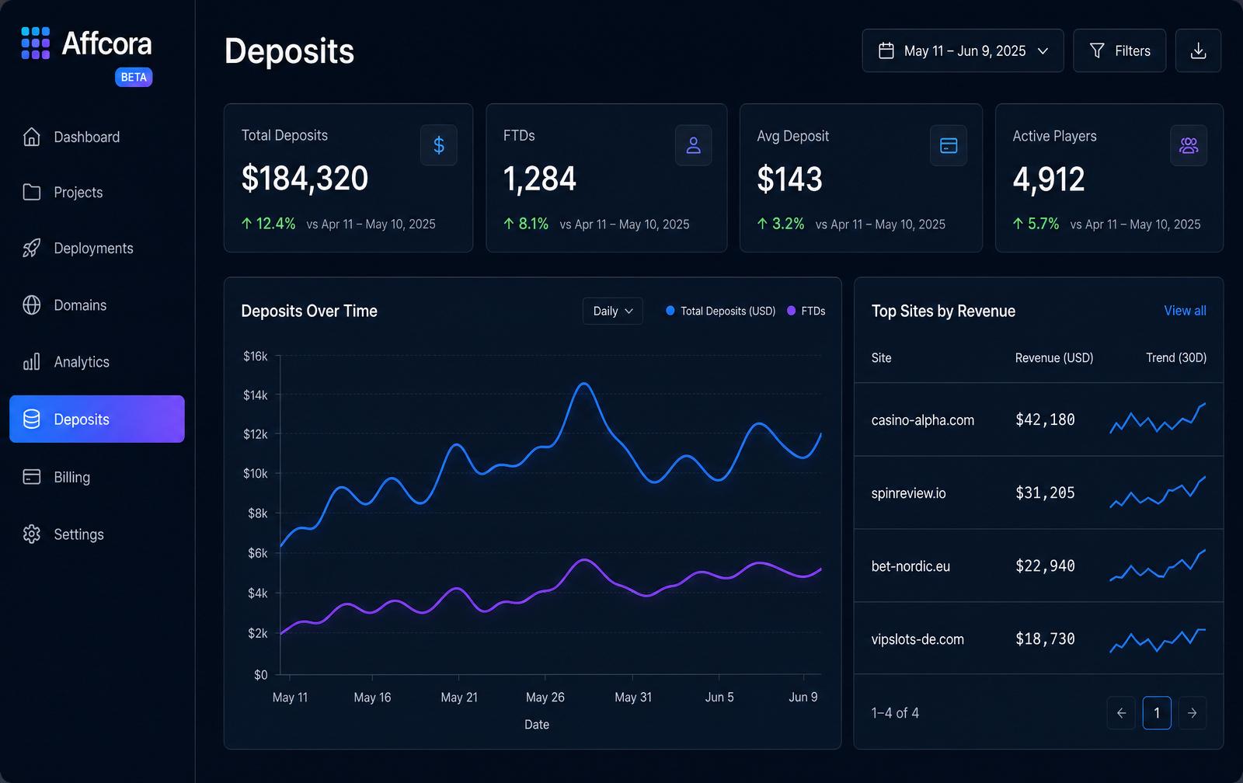Go to next page with right arrow
1243x783 pixels.
(1193, 713)
